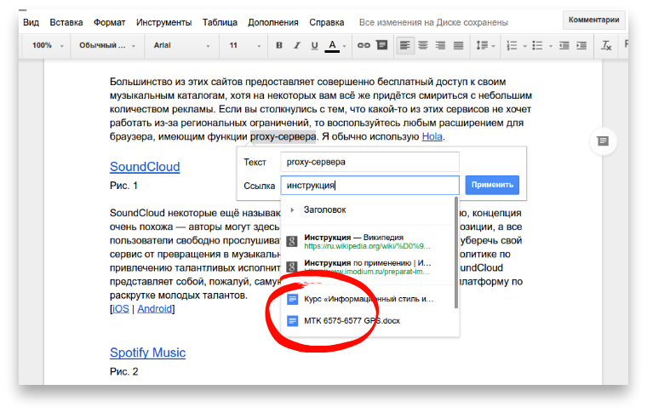
Task: Increase paragraph indent
Action: 581,45
